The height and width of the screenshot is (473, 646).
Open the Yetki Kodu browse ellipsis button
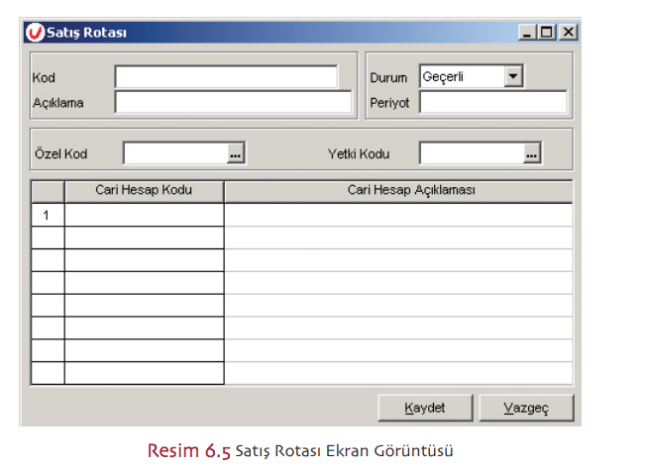tap(532, 154)
